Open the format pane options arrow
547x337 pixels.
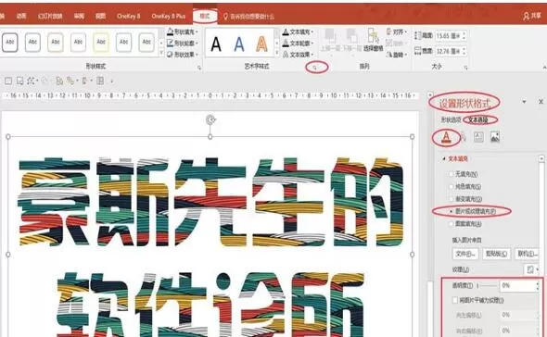click(524, 102)
